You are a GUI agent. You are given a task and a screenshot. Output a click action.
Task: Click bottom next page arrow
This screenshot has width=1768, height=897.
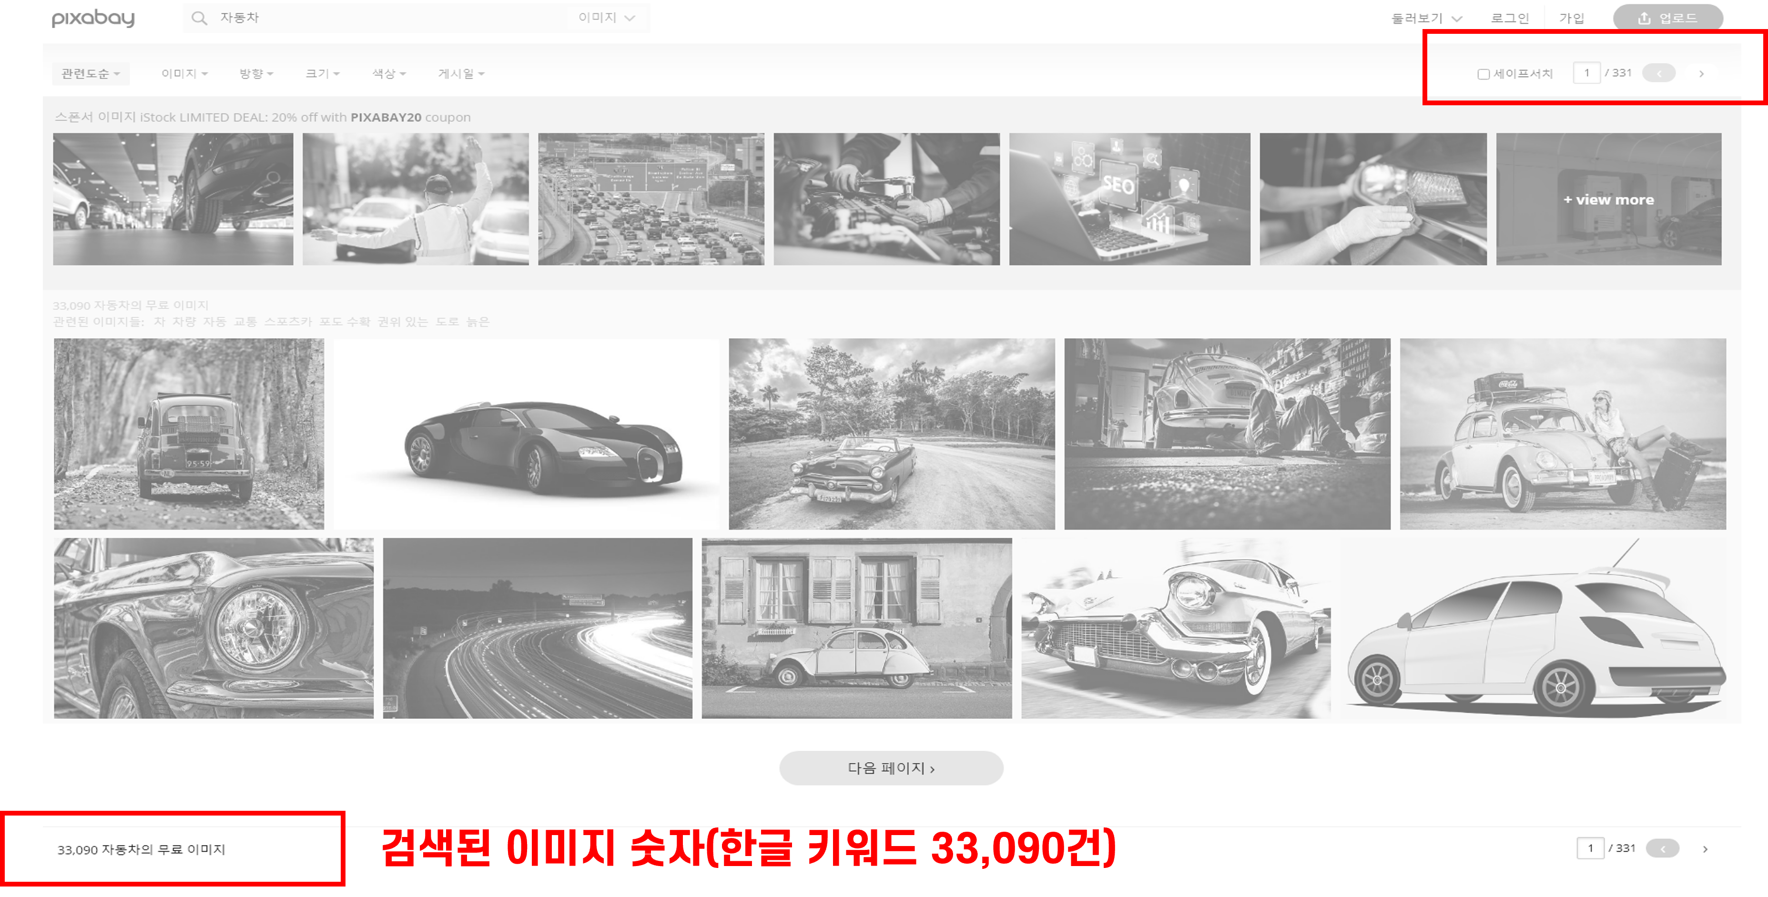pos(1704,849)
